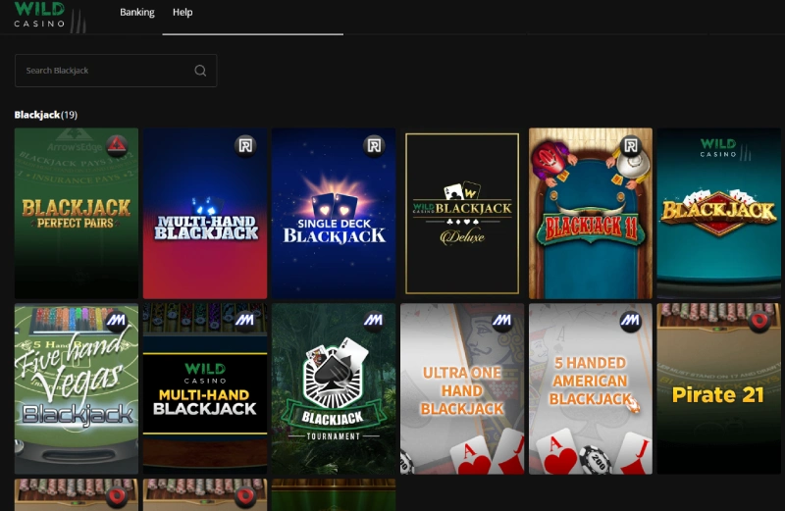Screen dimensions: 785x511
Task: Click the Wild Casino logo
Action: (50, 16)
